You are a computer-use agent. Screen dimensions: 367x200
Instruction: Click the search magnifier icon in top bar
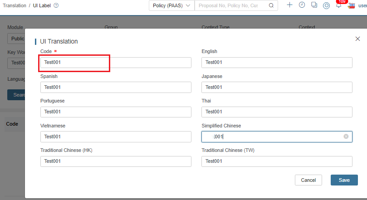[271, 5]
